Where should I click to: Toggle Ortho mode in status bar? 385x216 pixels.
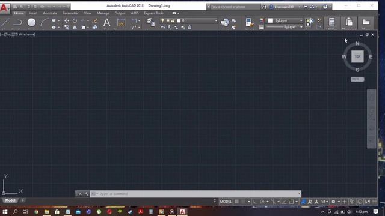[x=255, y=202]
